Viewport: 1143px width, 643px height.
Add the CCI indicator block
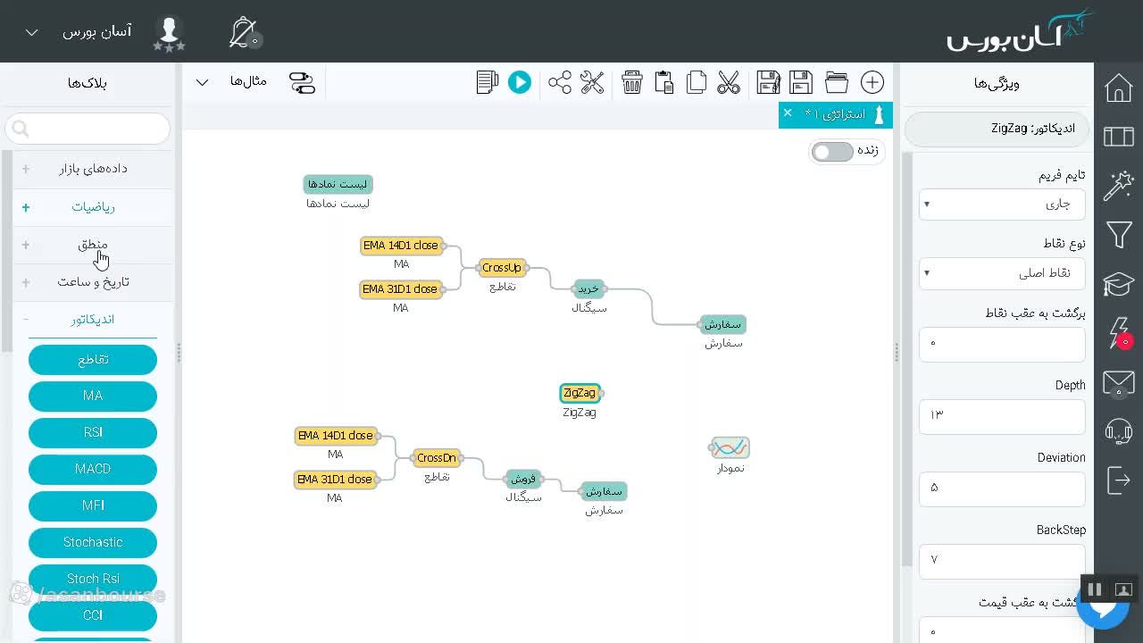[93, 615]
